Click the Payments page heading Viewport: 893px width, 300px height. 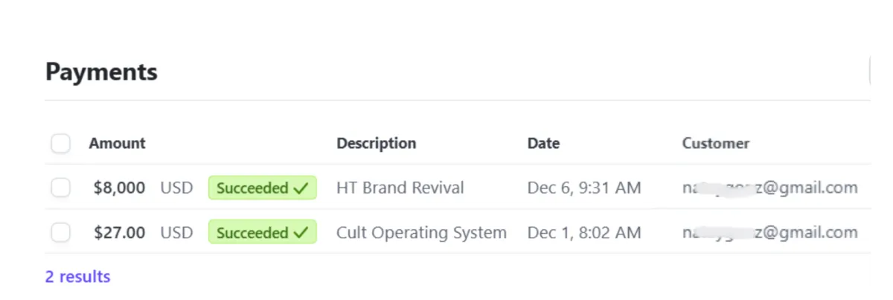[101, 72]
